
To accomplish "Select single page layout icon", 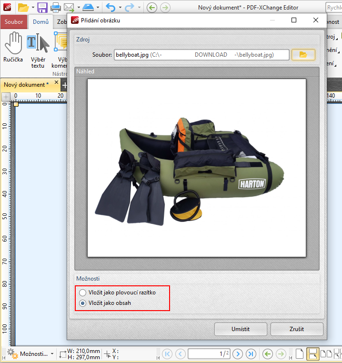I will pos(299,354).
